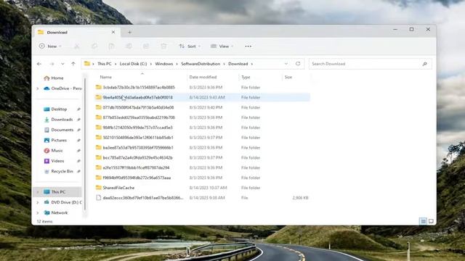Viewport: 465px width, 261px height.
Task: Switch to details view layout icon
Action: click(423, 221)
